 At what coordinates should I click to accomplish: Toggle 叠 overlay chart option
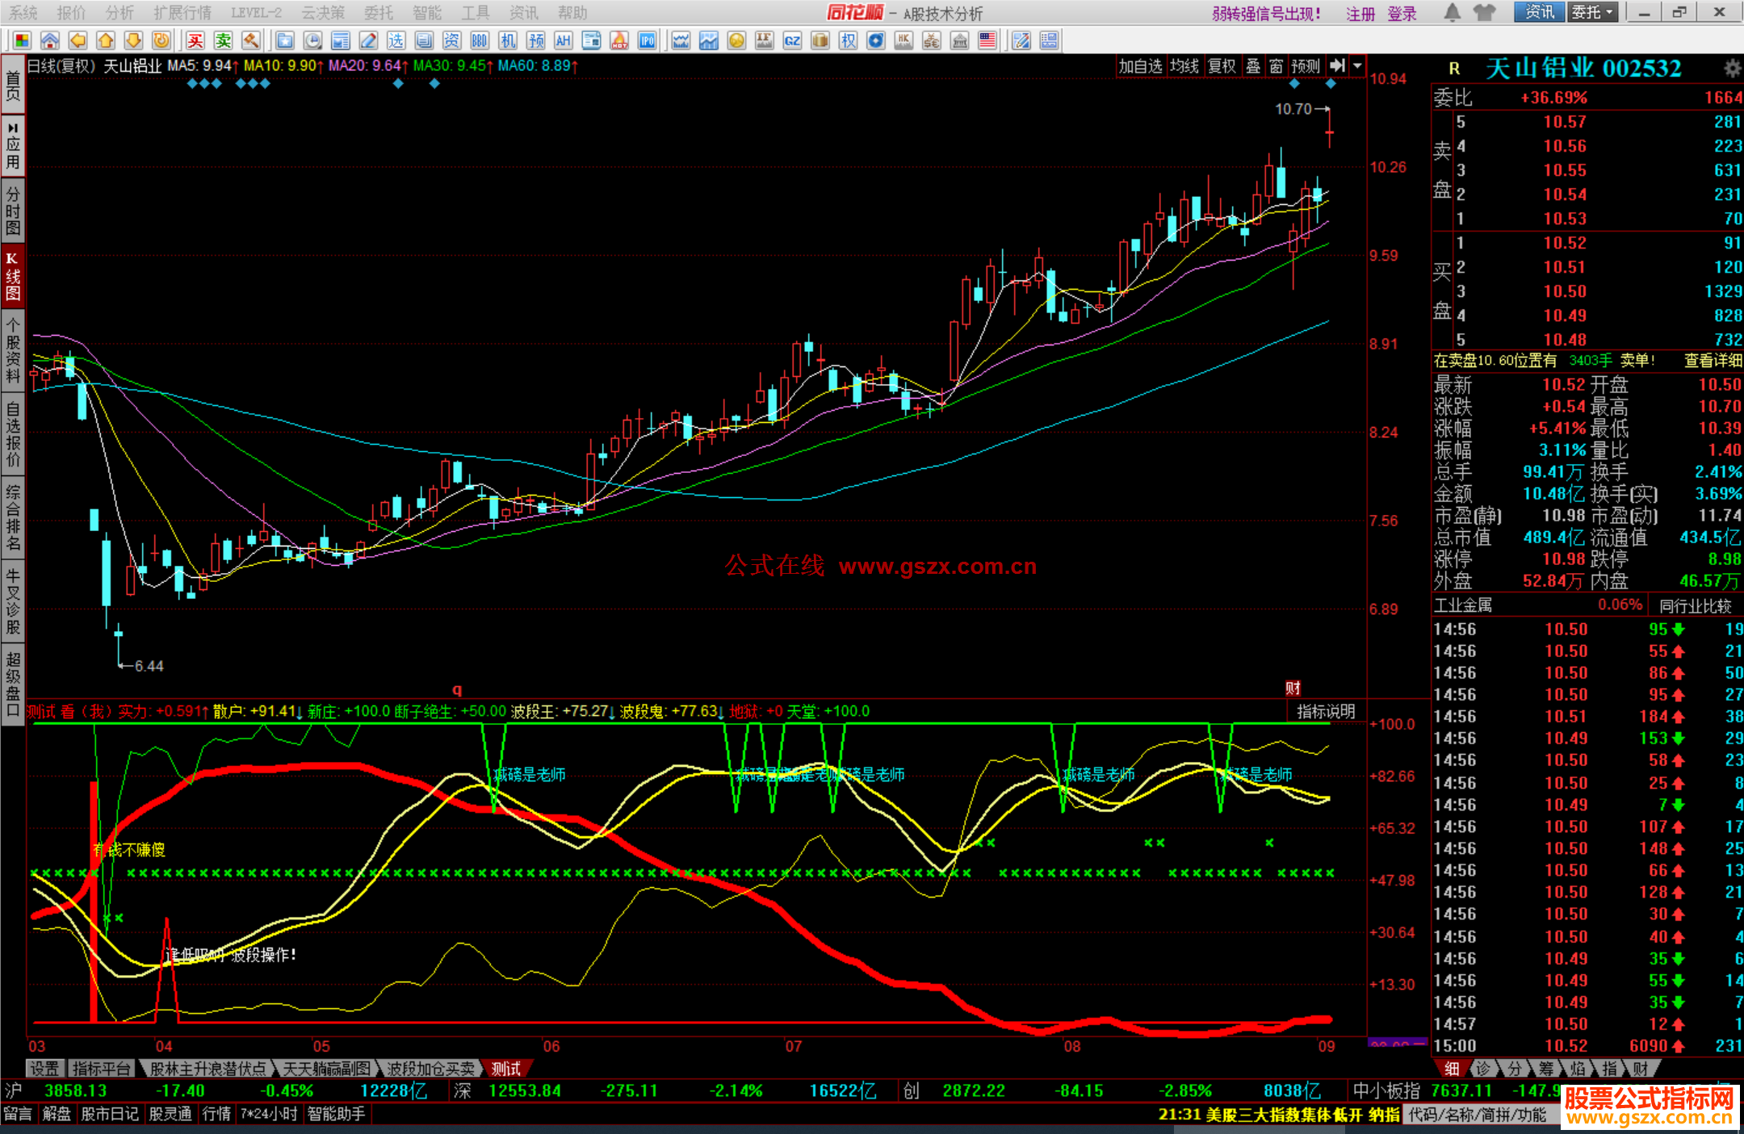pyautogui.click(x=1252, y=66)
